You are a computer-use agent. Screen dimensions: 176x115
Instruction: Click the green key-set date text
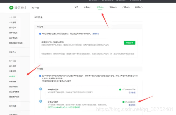(x=64, y=107)
